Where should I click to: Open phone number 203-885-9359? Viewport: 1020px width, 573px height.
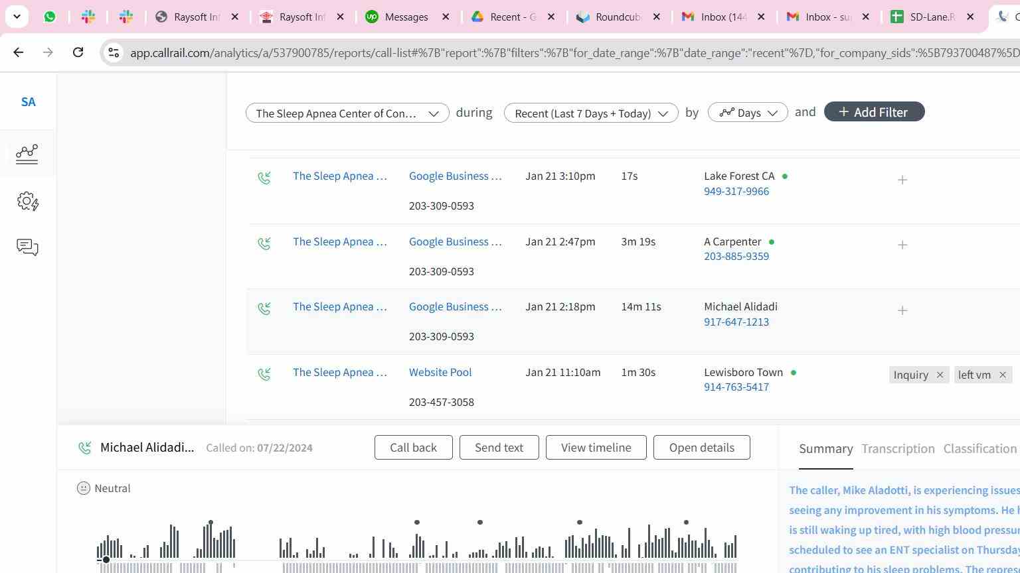pyautogui.click(x=736, y=256)
